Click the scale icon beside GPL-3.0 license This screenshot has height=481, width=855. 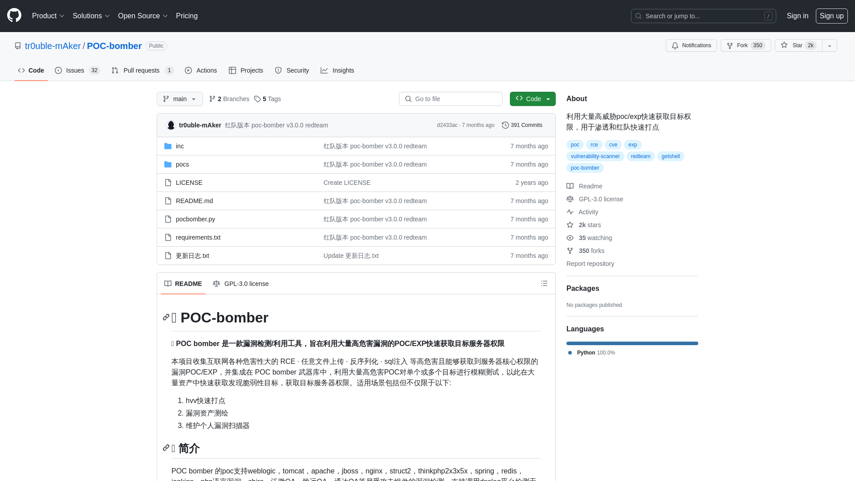point(570,199)
